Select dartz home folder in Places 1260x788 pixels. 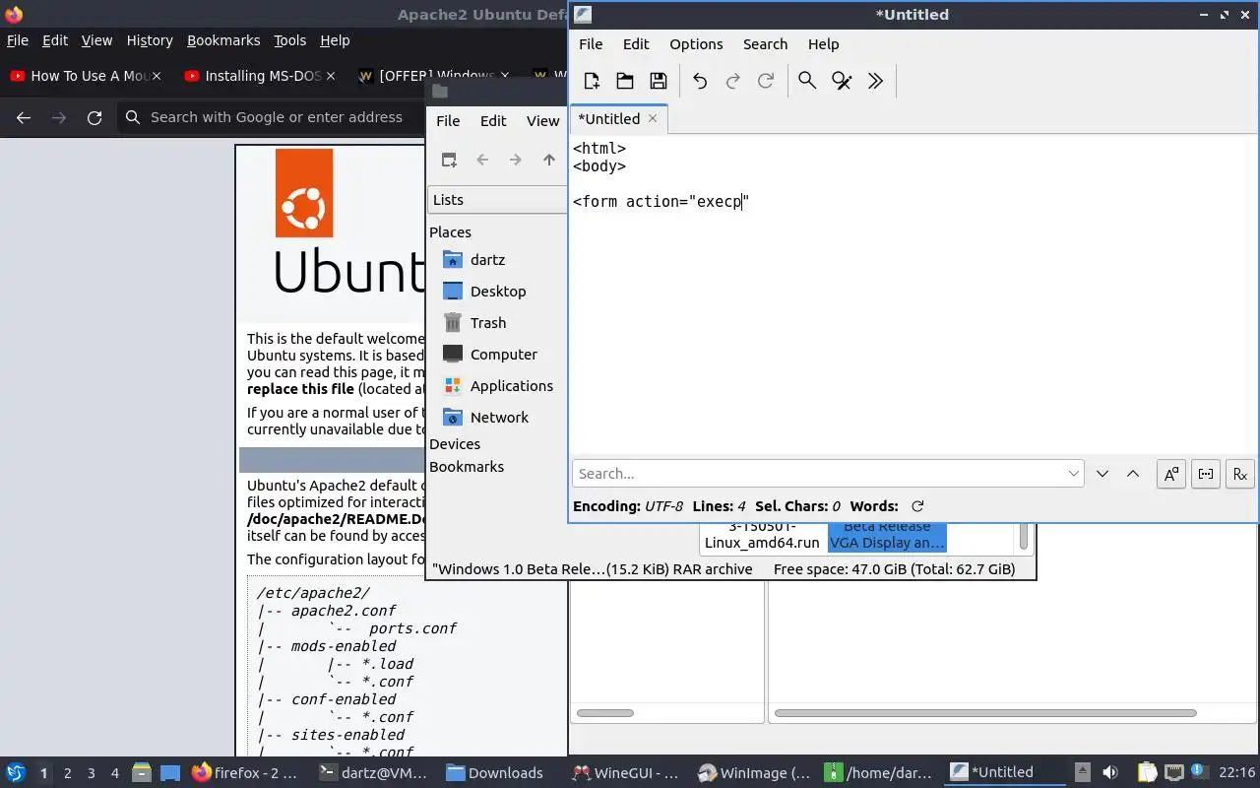tap(488, 260)
